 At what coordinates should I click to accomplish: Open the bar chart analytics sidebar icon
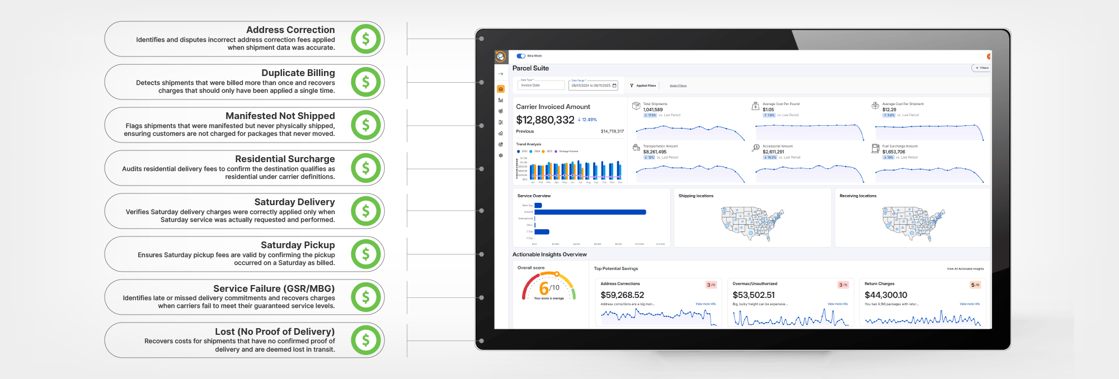click(x=501, y=100)
